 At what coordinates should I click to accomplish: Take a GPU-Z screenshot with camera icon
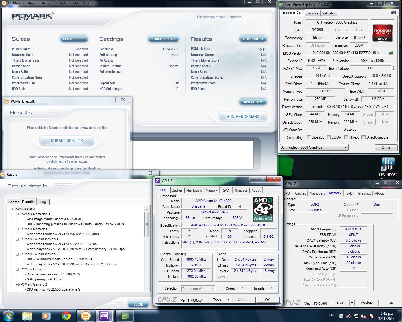point(394,13)
